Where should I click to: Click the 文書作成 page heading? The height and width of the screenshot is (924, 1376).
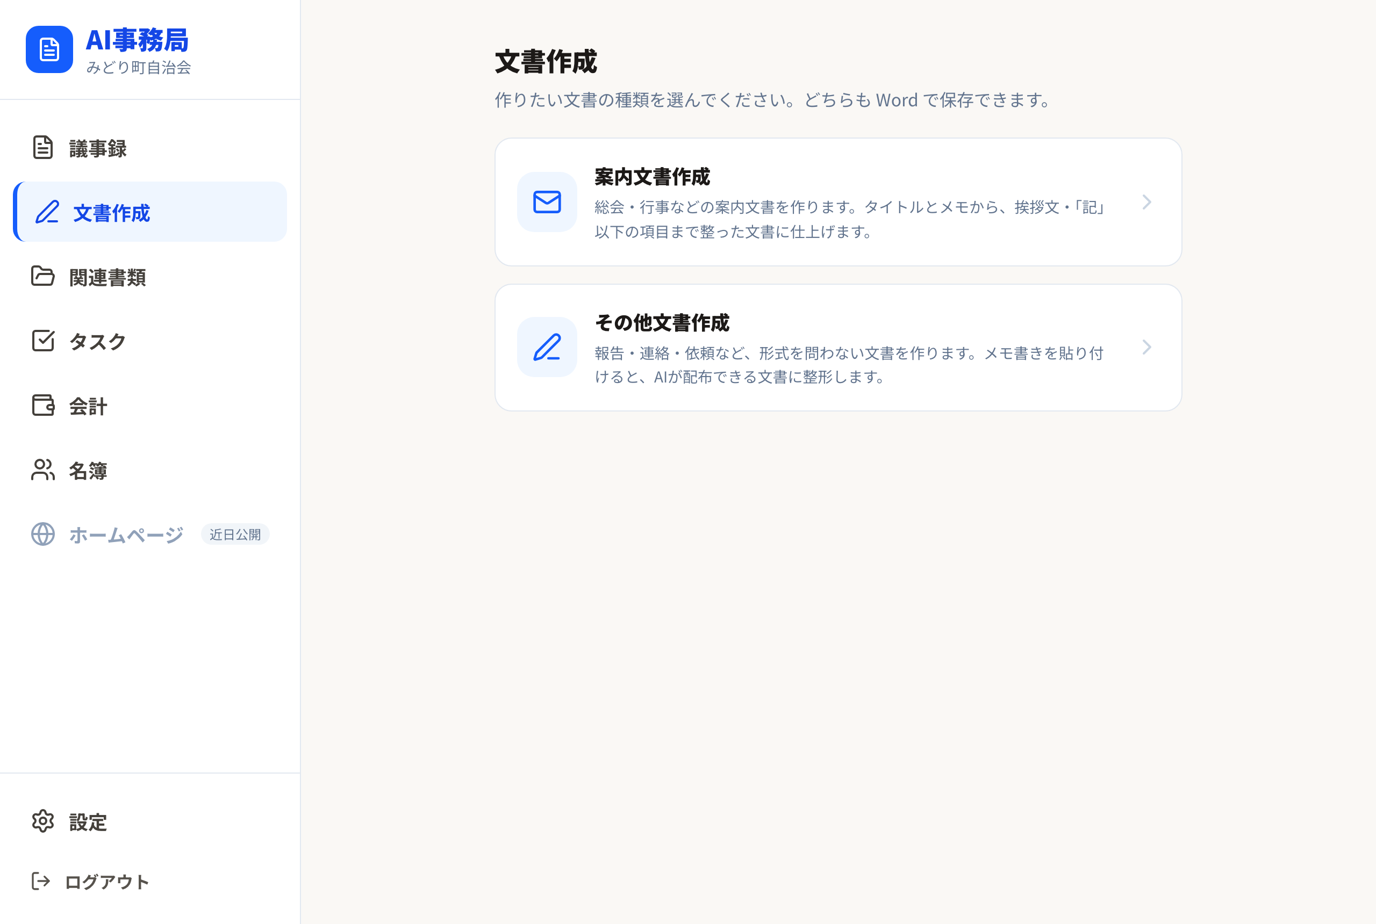546,61
